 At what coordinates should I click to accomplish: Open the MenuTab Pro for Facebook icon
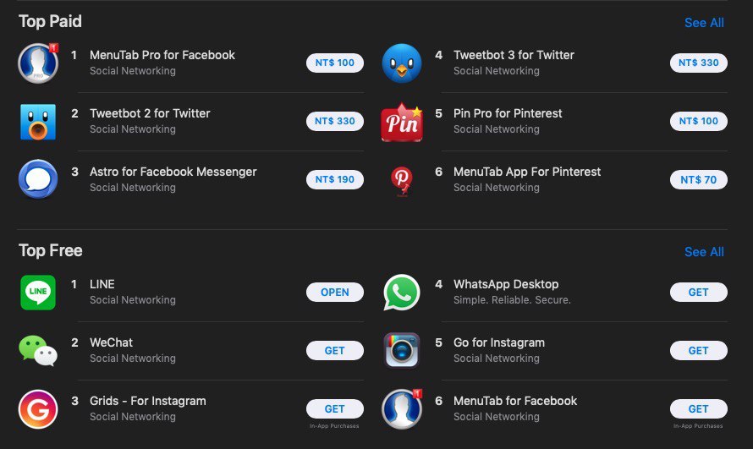tap(38, 63)
